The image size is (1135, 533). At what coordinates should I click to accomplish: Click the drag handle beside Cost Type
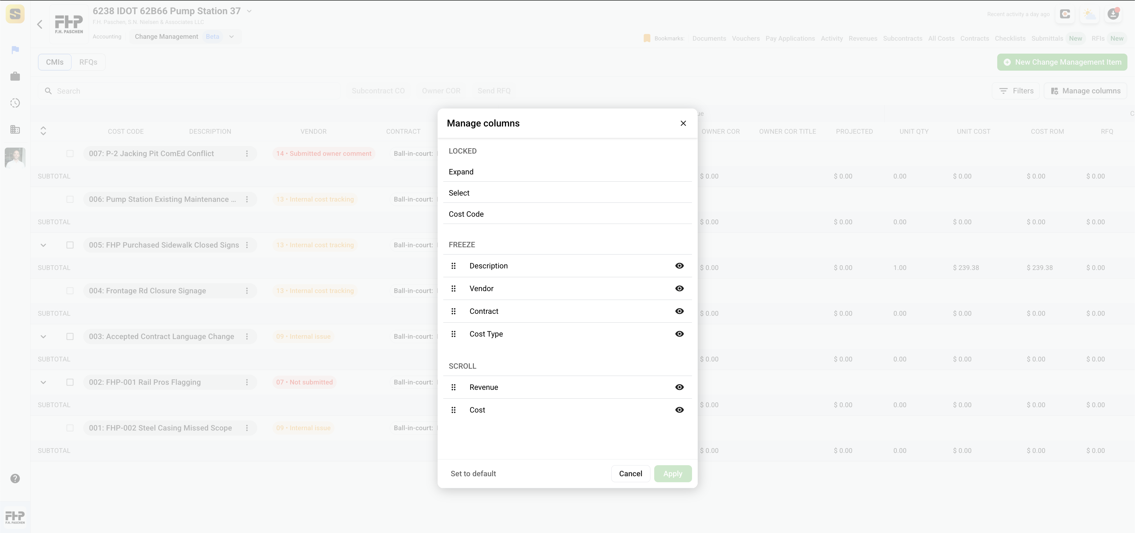(x=453, y=334)
